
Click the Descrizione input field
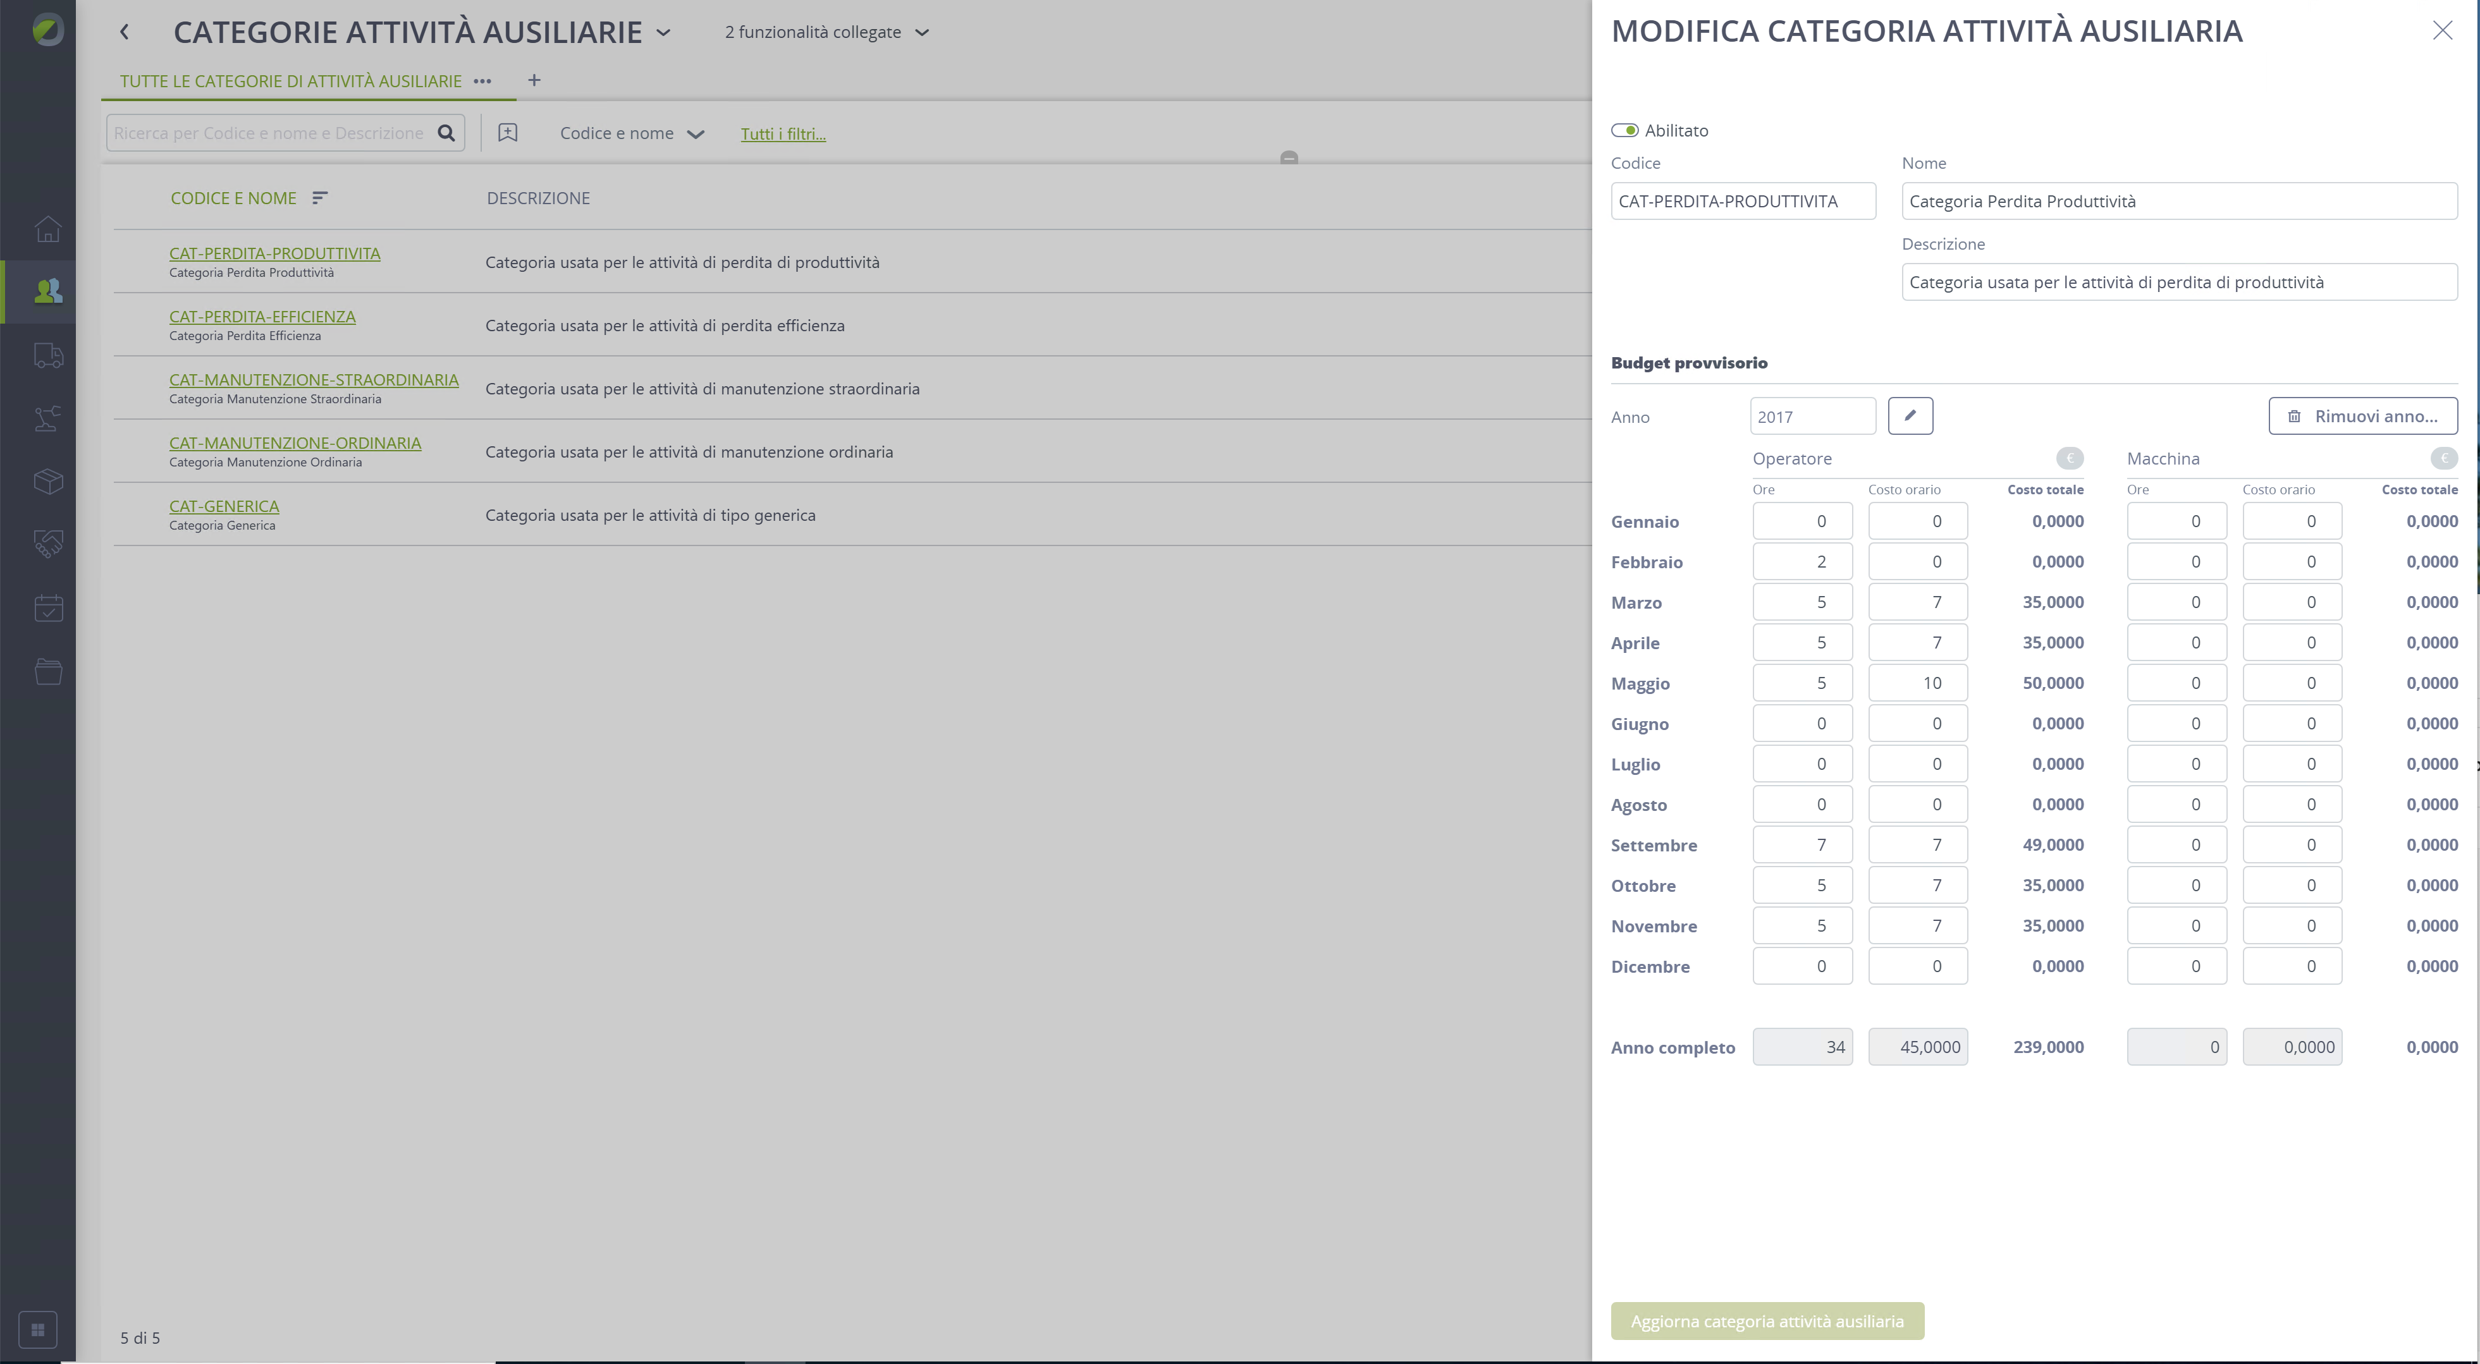tap(2180, 282)
